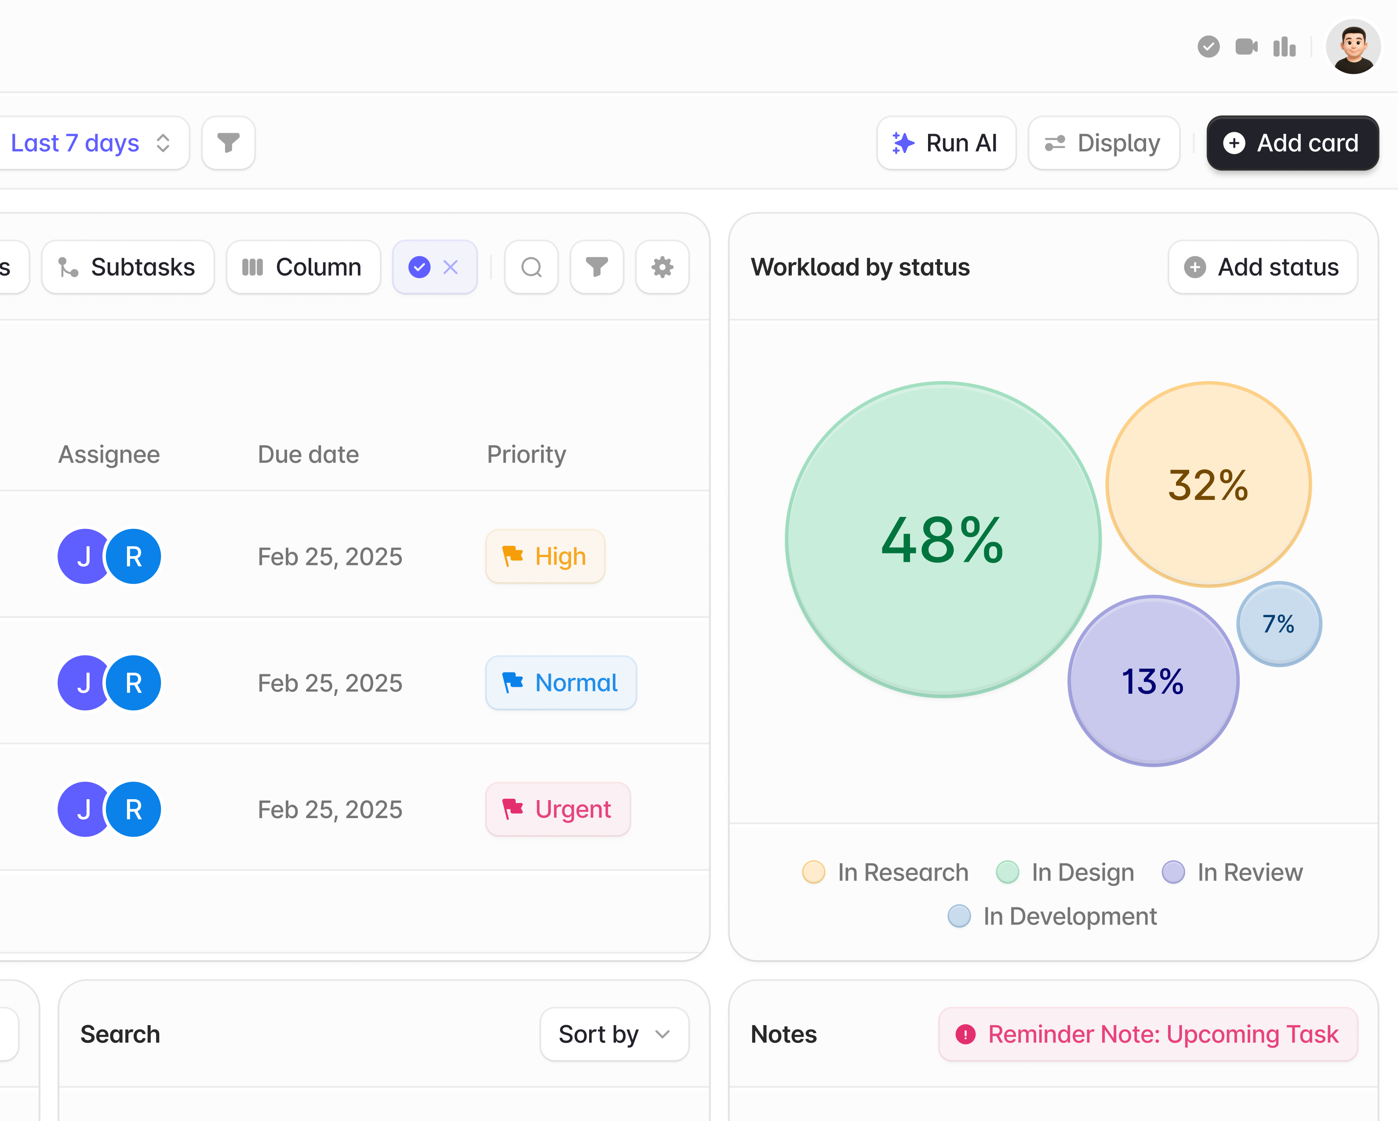Viewport: 1398px width, 1121px height.
Task: Toggle In Research legend item
Action: (885, 872)
